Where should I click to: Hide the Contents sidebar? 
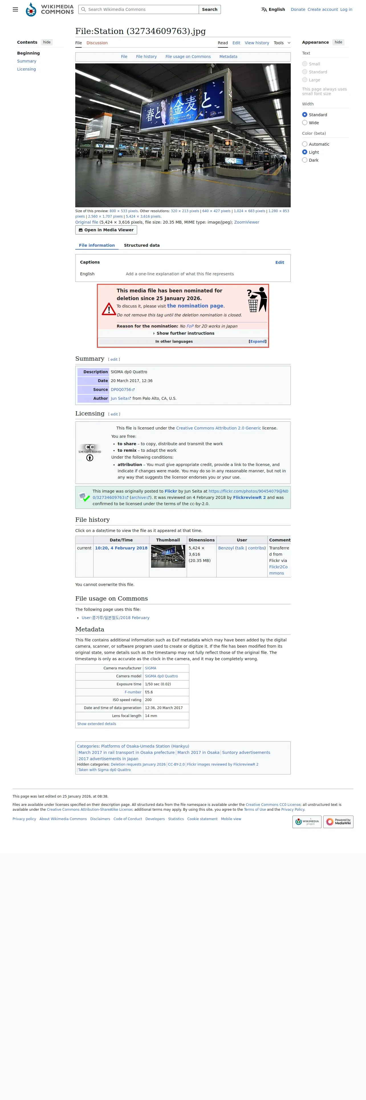pos(47,42)
